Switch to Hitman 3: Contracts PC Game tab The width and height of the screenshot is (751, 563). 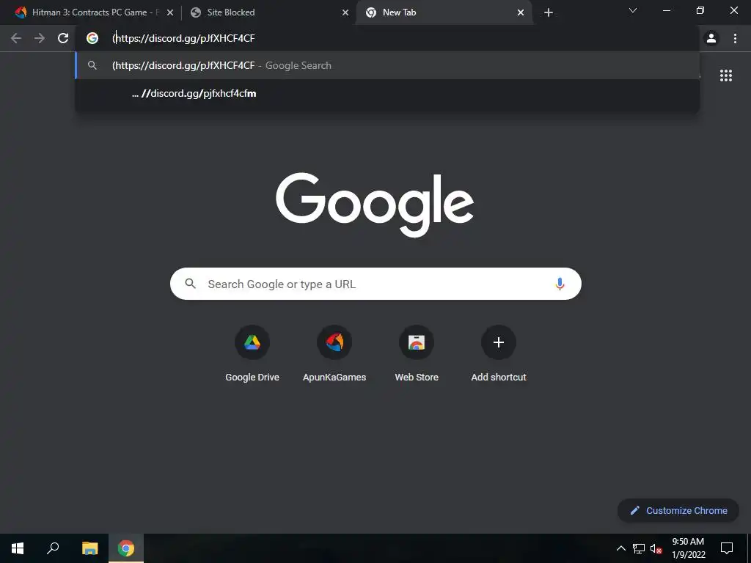tap(95, 12)
